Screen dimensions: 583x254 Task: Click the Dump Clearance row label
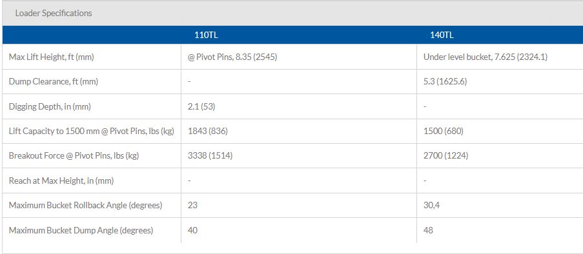54,82
